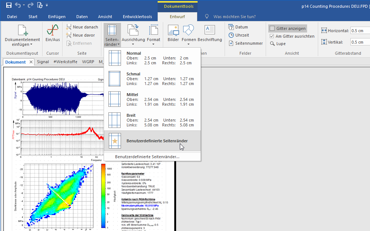Open the Datei menu

click(x=12, y=17)
